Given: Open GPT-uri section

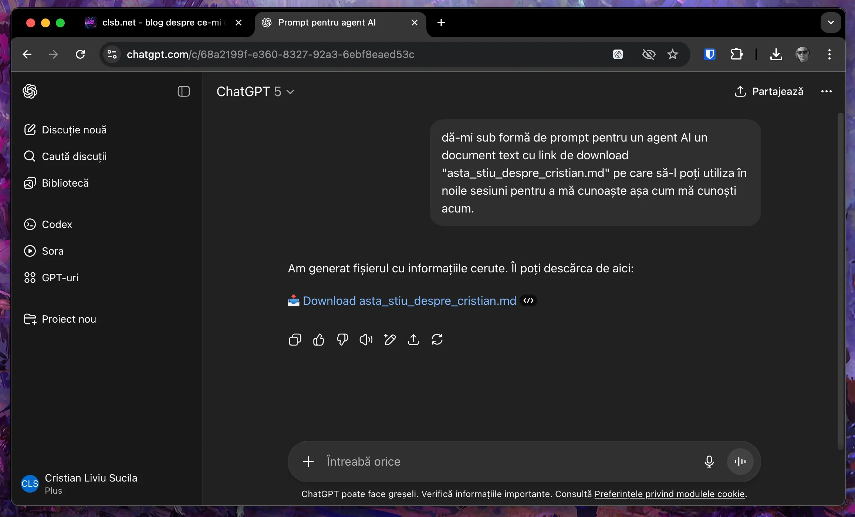Looking at the screenshot, I should [51, 278].
